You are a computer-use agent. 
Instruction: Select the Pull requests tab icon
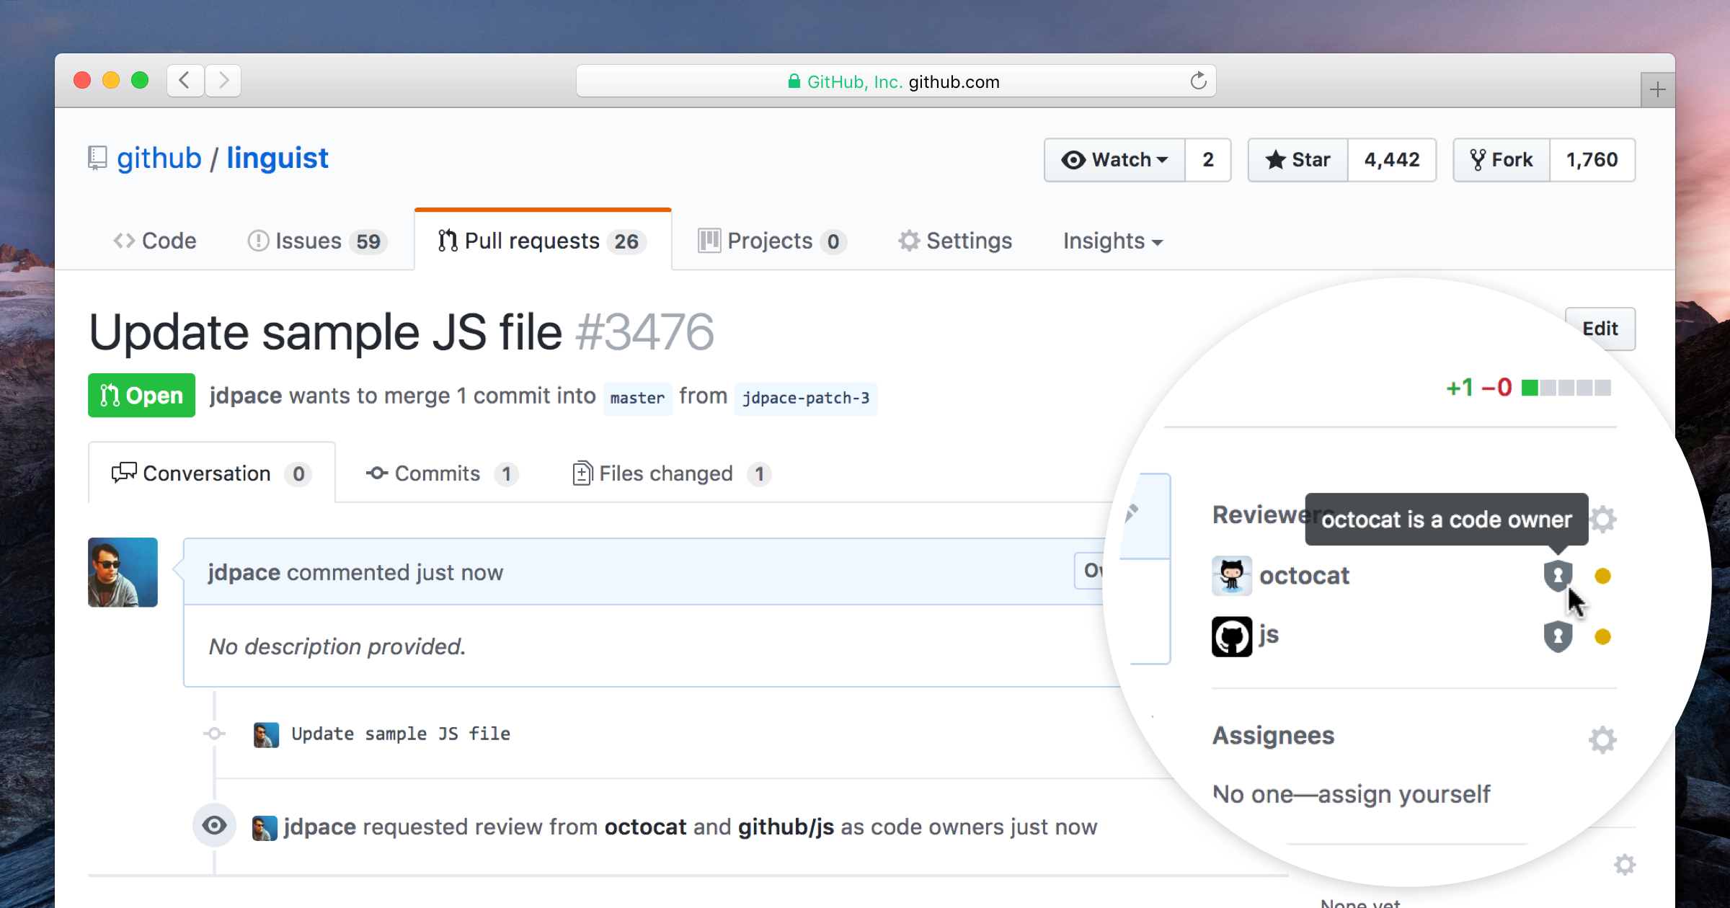447,240
